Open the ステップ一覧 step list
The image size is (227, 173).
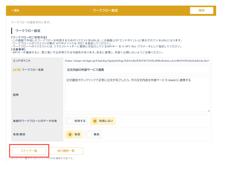[29, 151]
